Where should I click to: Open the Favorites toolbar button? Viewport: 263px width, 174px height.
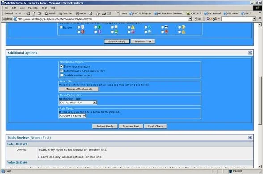[66, 13]
